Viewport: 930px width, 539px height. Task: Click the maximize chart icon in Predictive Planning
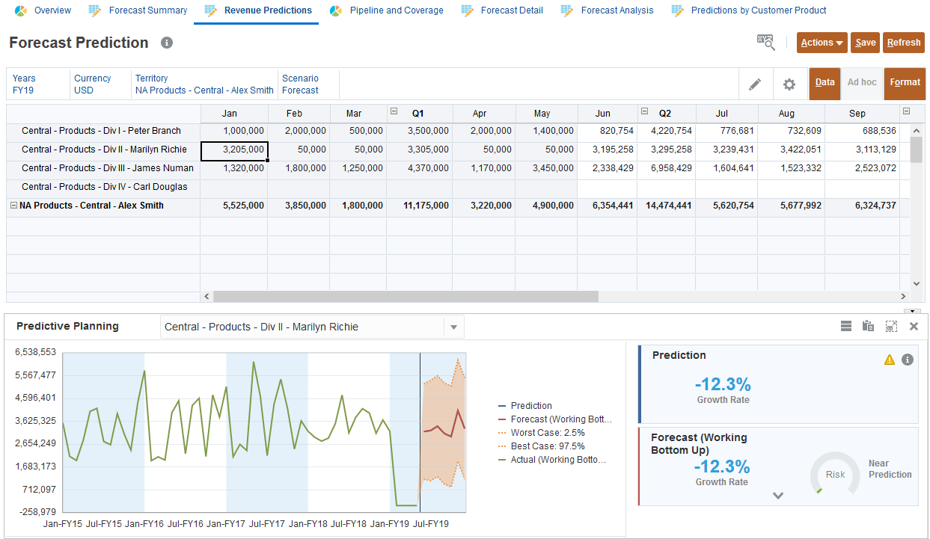[890, 326]
